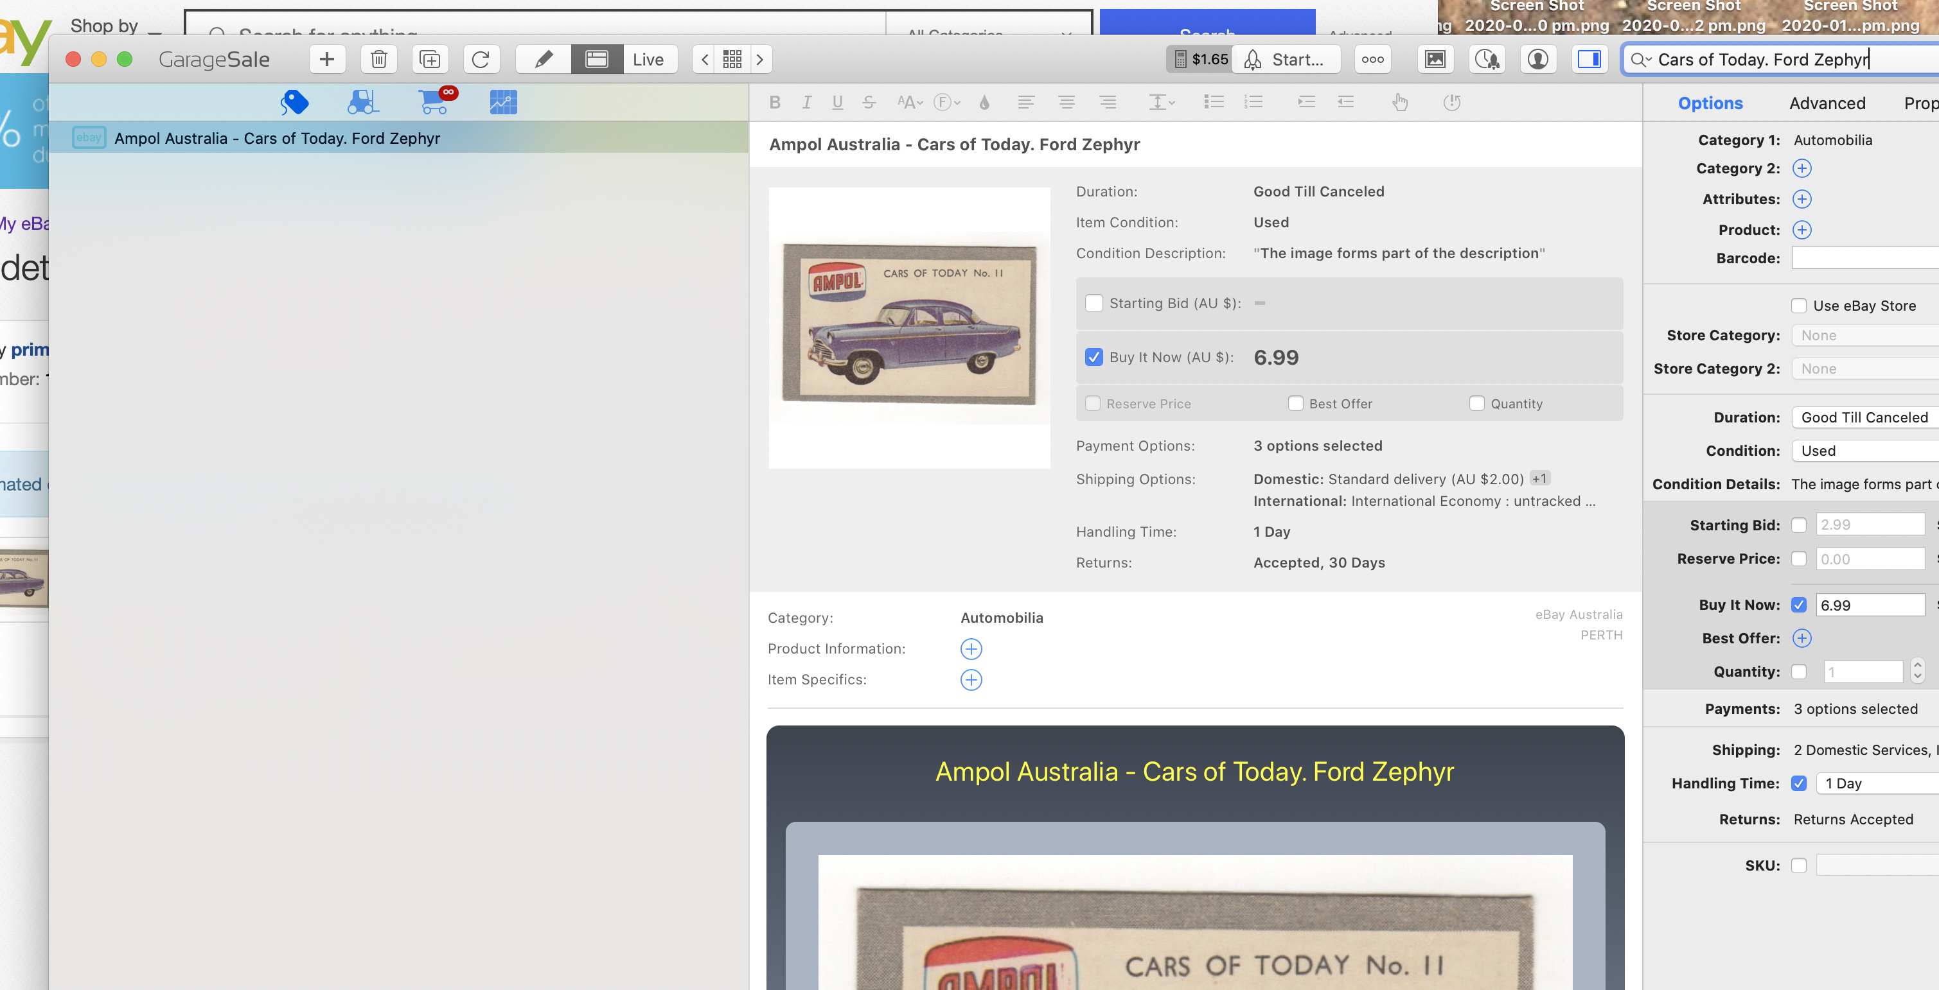Refresh listing with reload icon
Viewport: 1939px width, 990px height.
coord(480,60)
